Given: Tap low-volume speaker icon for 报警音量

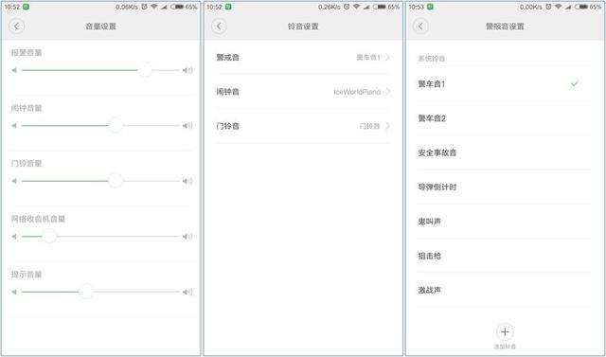Looking at the screenshot, I should point(14,70).
